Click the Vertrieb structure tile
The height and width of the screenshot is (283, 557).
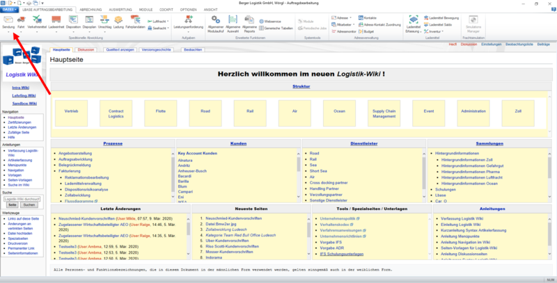tap(71, 113)
